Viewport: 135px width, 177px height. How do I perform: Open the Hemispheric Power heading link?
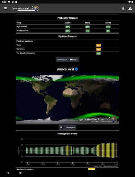click(67, 134)
